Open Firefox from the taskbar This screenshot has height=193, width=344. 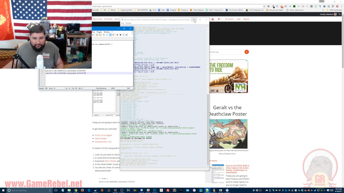83,190
